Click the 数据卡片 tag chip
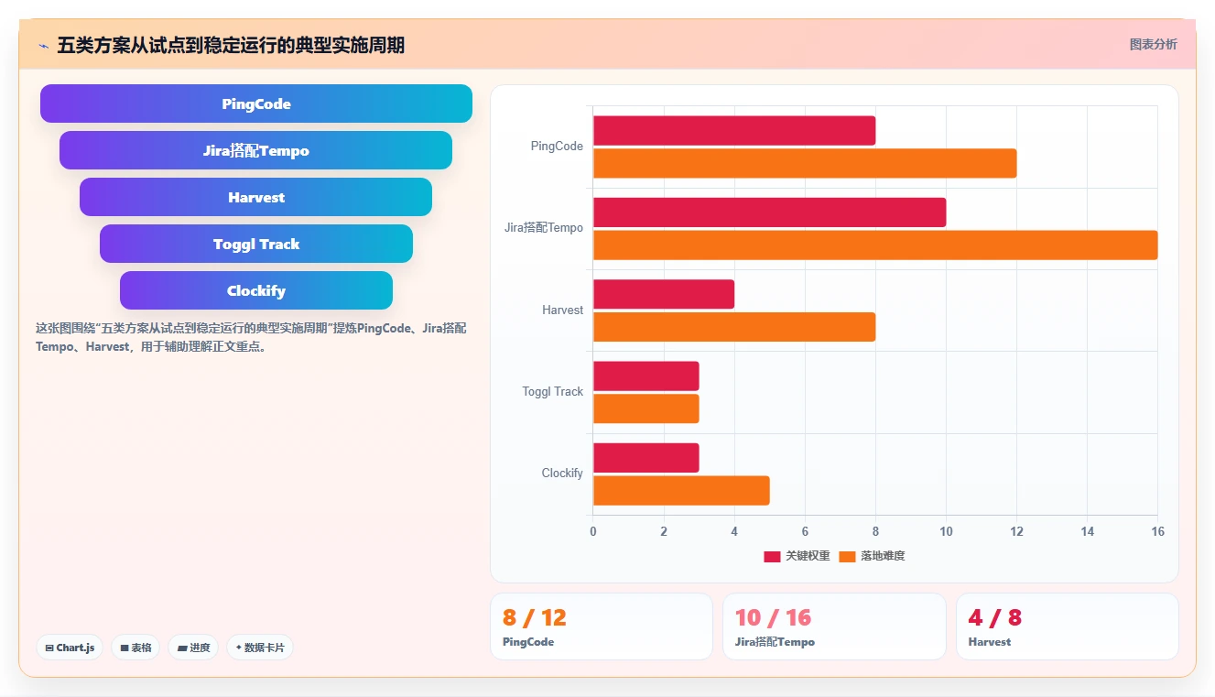Viewport: 1215px width, 697px height. (x=260, y=648)
